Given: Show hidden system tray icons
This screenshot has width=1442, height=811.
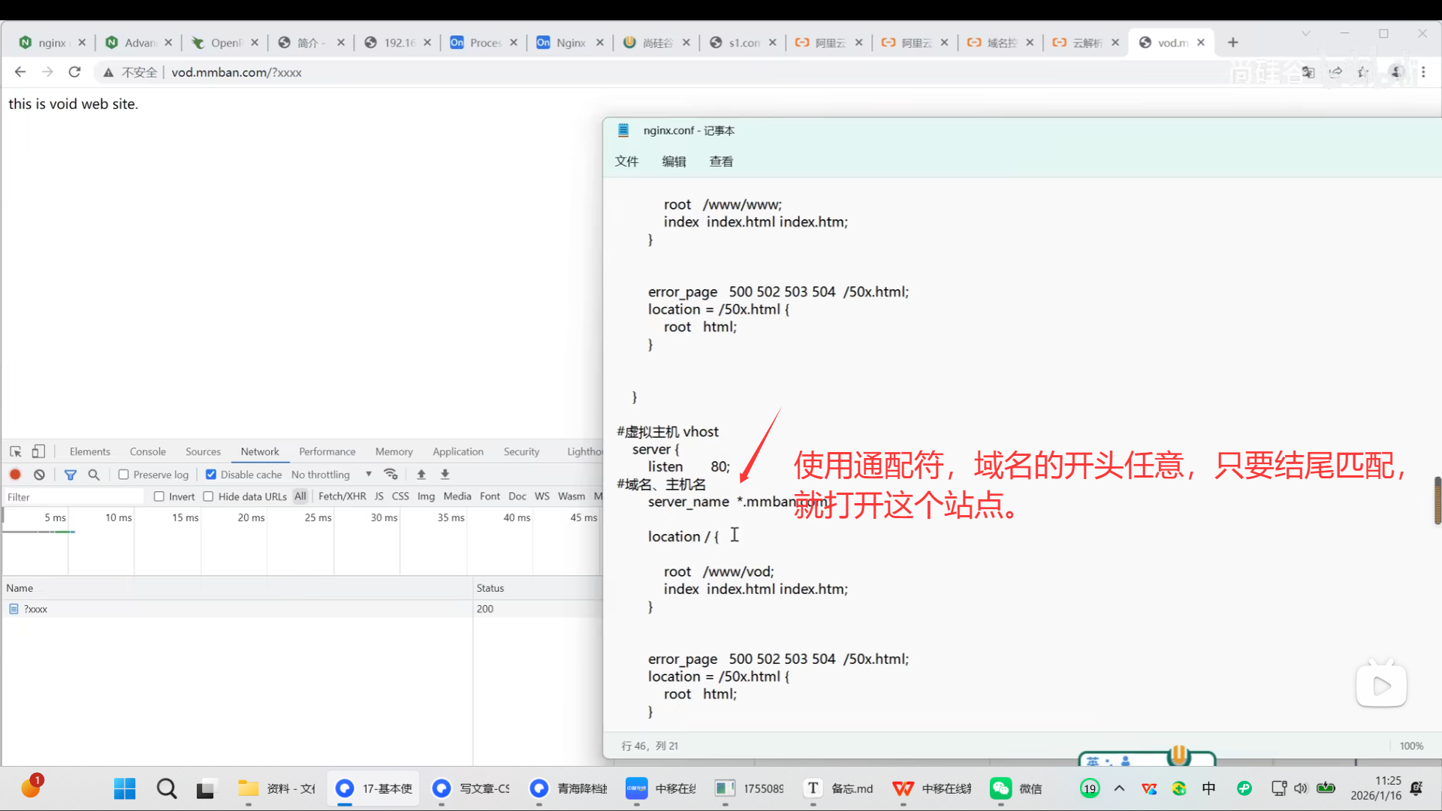Looking at the screenshot, I should 1119,788.
